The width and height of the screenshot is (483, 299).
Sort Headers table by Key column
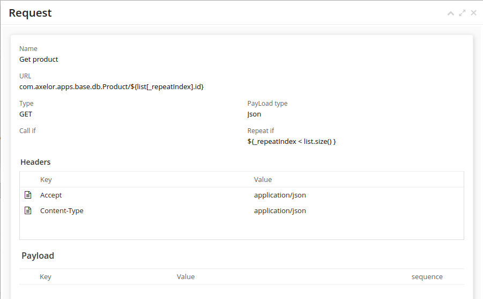[x=46, y=180]
